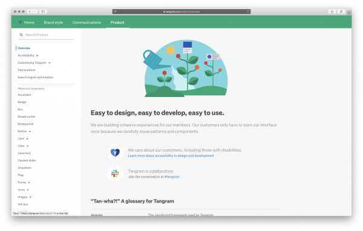
Task: Expand the Customising Tangram arrow
Action: [50, 63]
